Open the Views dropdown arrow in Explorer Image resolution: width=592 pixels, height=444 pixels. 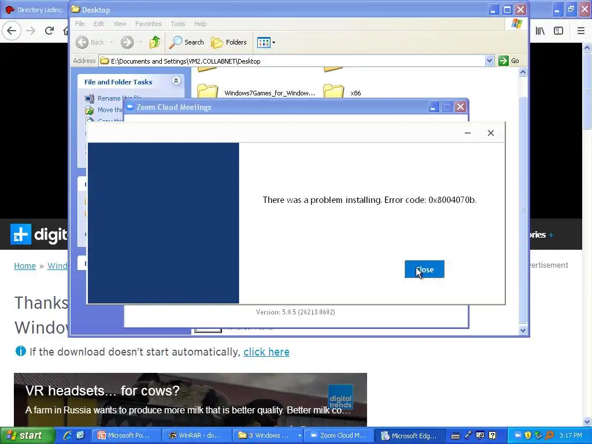click(x=273, y=43)
